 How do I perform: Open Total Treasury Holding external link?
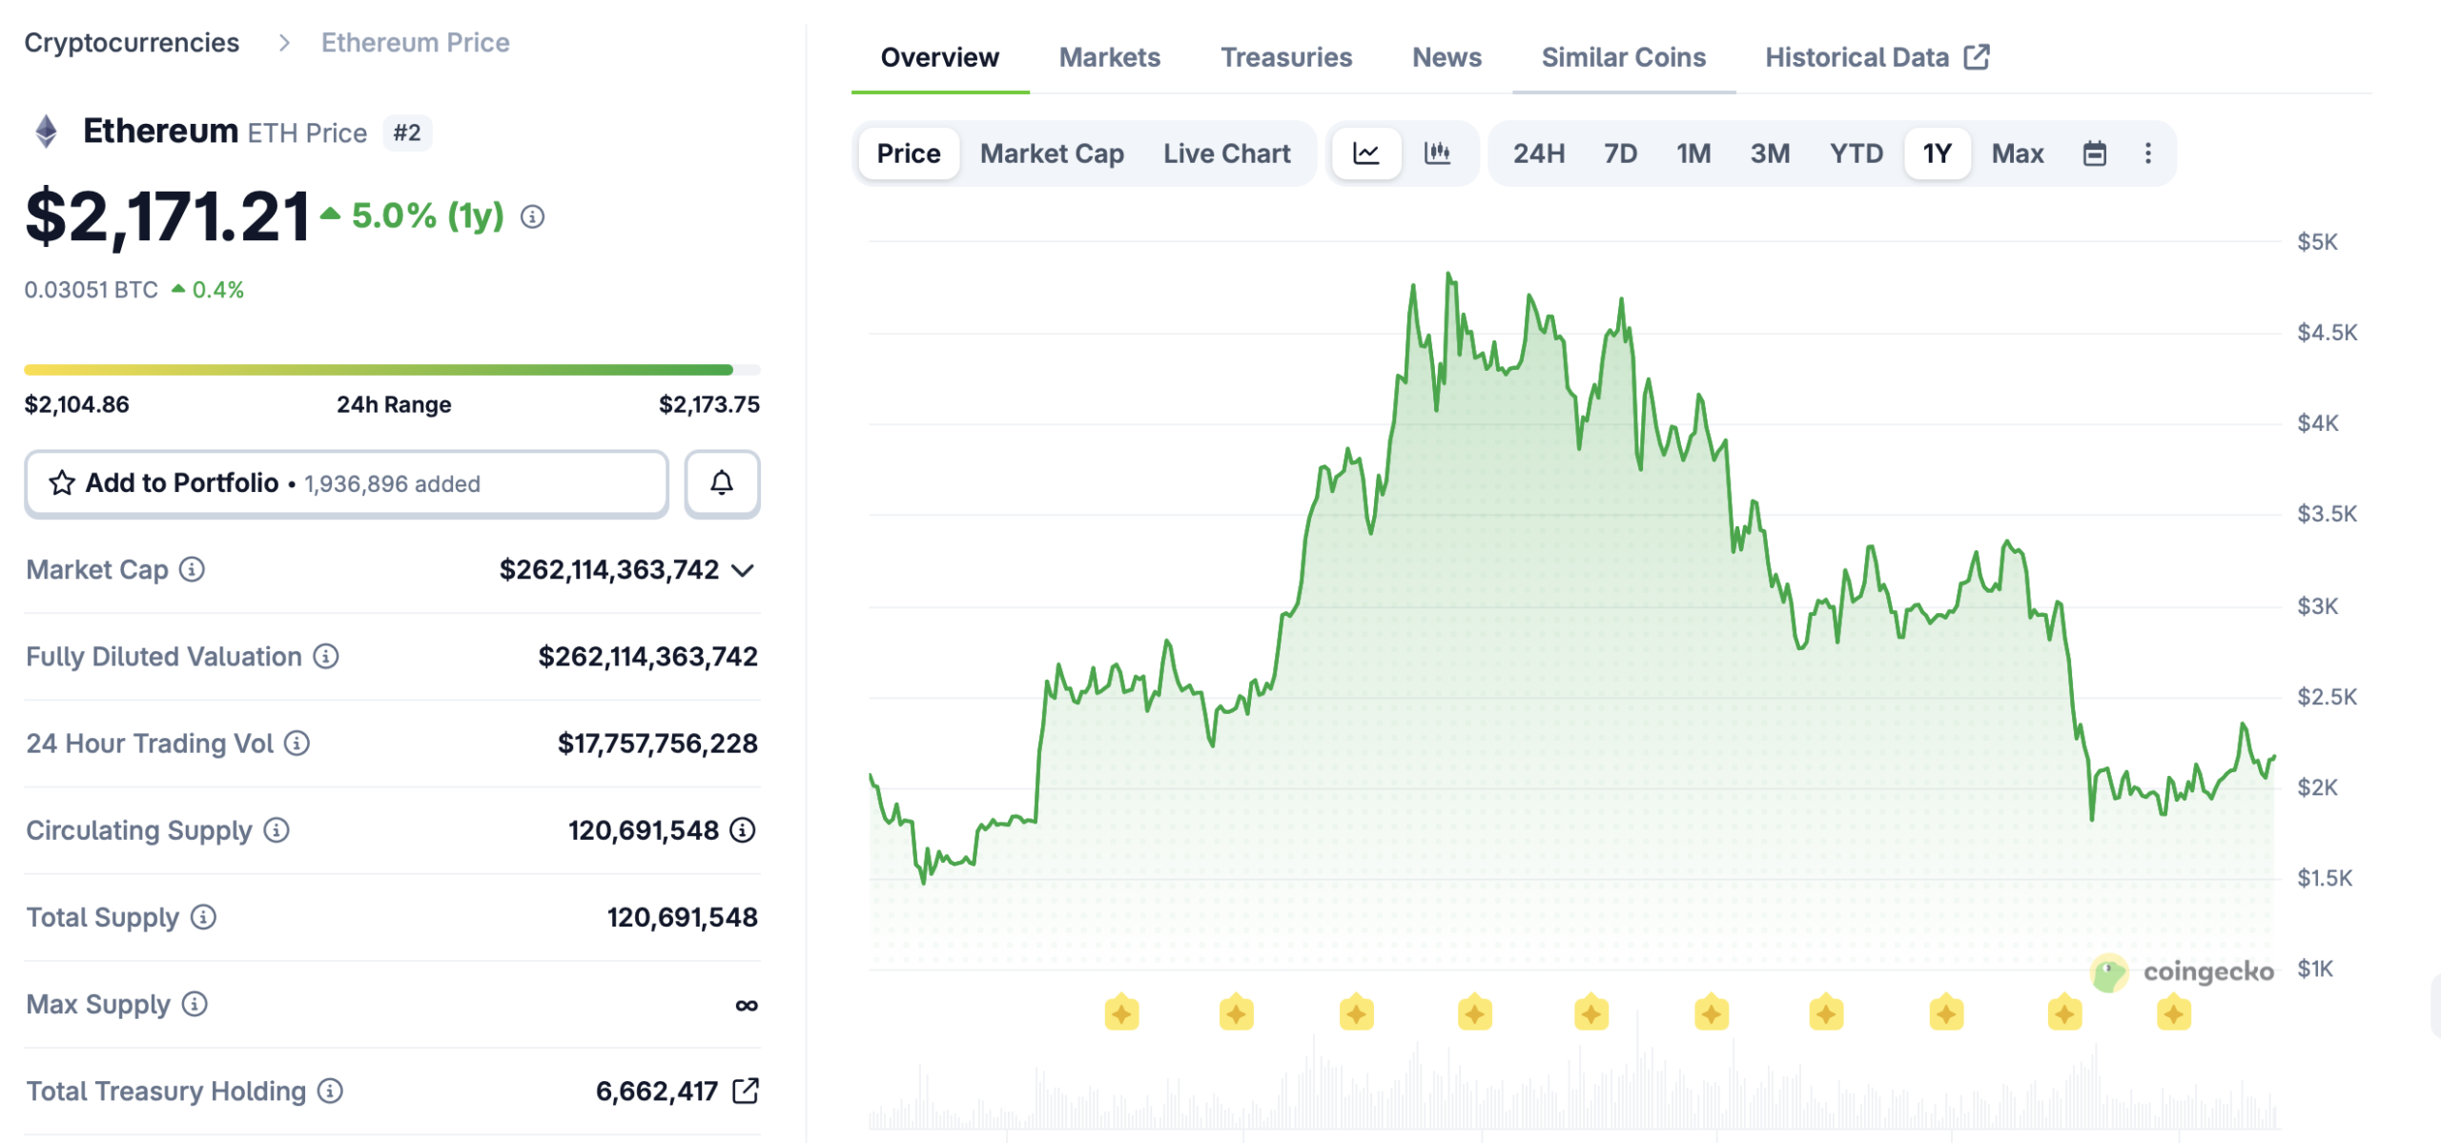[x=747, y=1091]
